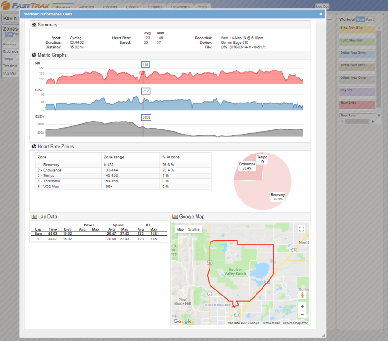Zoom in on the Google map
This screenshot has width=388, height=341.
click(303, 306)
